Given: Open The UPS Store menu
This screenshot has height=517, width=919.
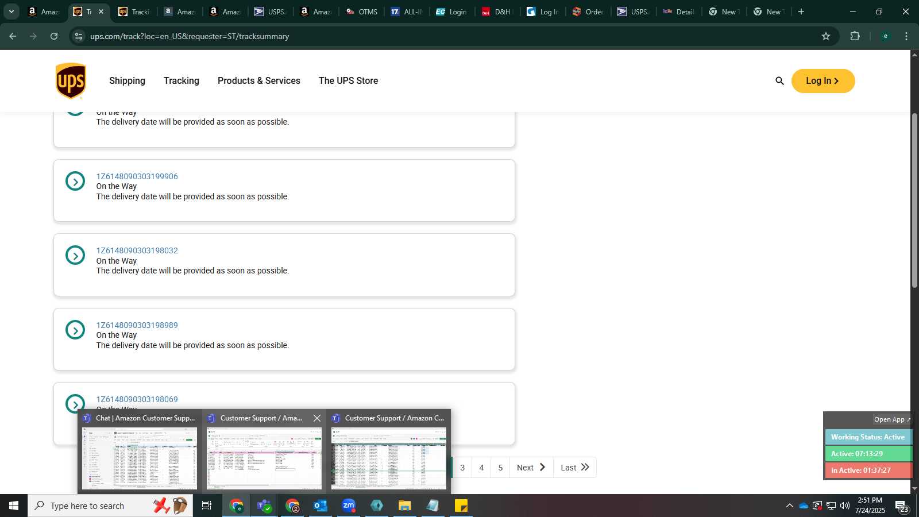Looking at the screenshot, I should (x=348, y=81).
